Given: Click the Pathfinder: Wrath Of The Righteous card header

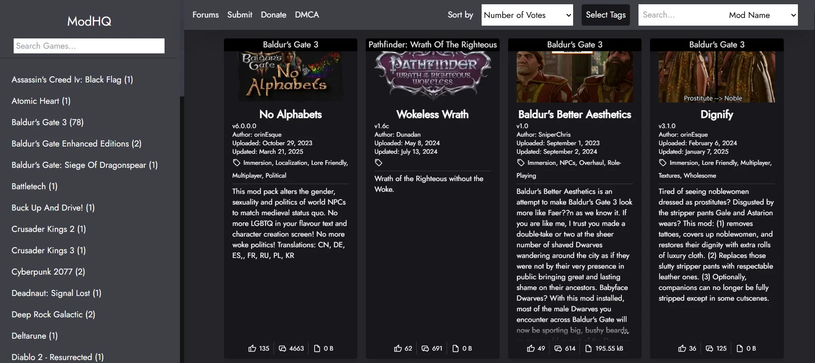Looking at the screenshot, I should (433, 44).
